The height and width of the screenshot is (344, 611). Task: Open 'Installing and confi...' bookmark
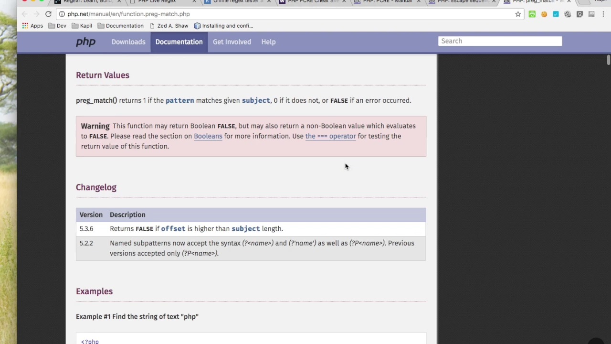223,26
